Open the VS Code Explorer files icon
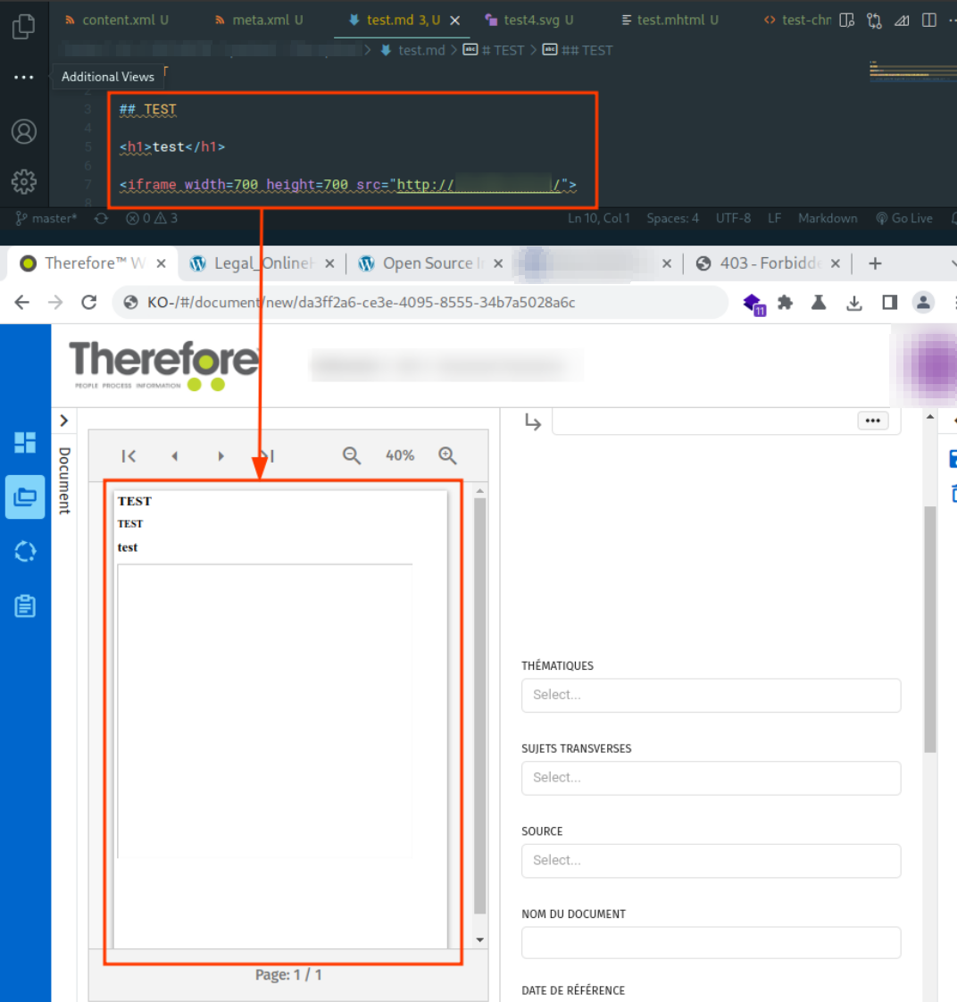 pos(24,26)
